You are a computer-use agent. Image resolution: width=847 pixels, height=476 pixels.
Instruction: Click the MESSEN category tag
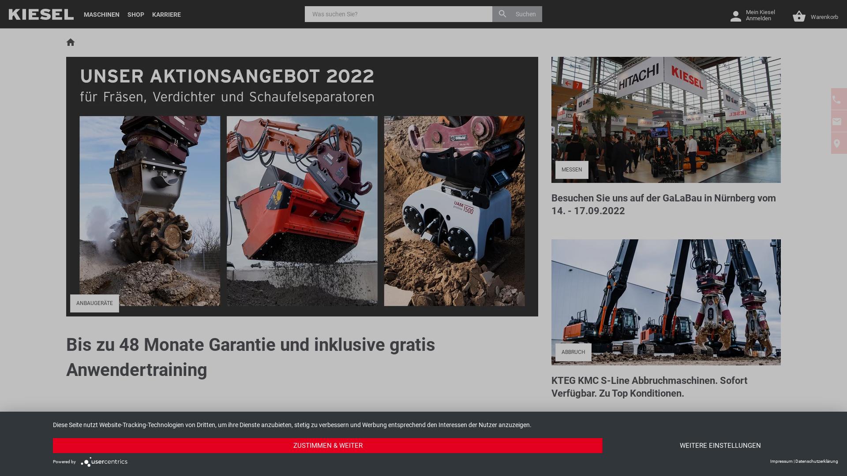(x=572, y=170)
